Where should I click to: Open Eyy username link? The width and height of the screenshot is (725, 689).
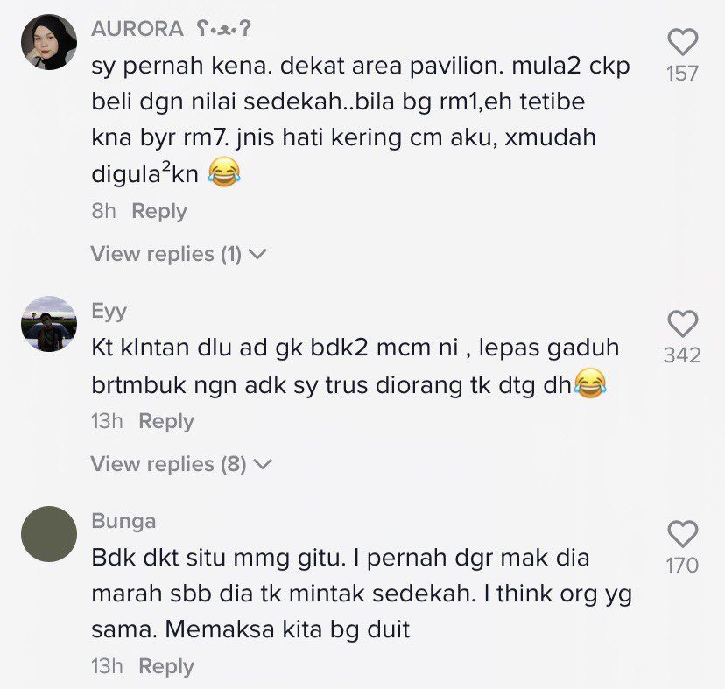[109, 311]
